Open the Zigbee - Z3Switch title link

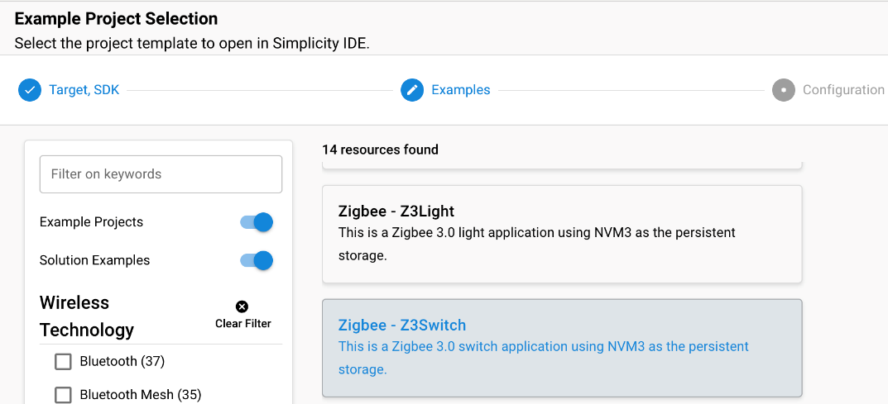[402, 326]
